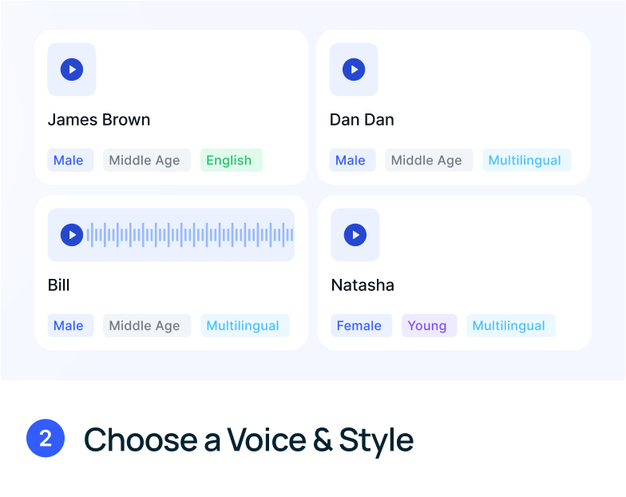Seek within Bill's audio waveform
Screen dimensions: 626x497
(x=190, y=235)
